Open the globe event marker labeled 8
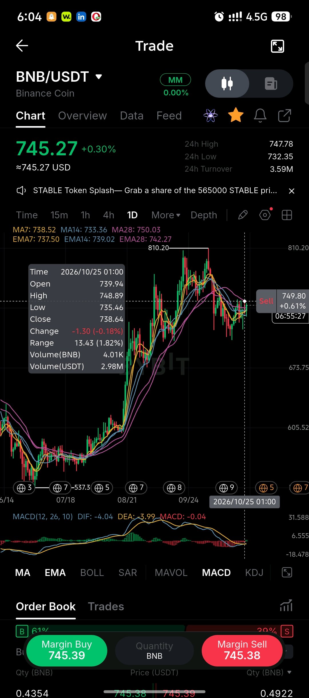Image resolution: width=309 pixels, height=698 pixels. [174, 488]
